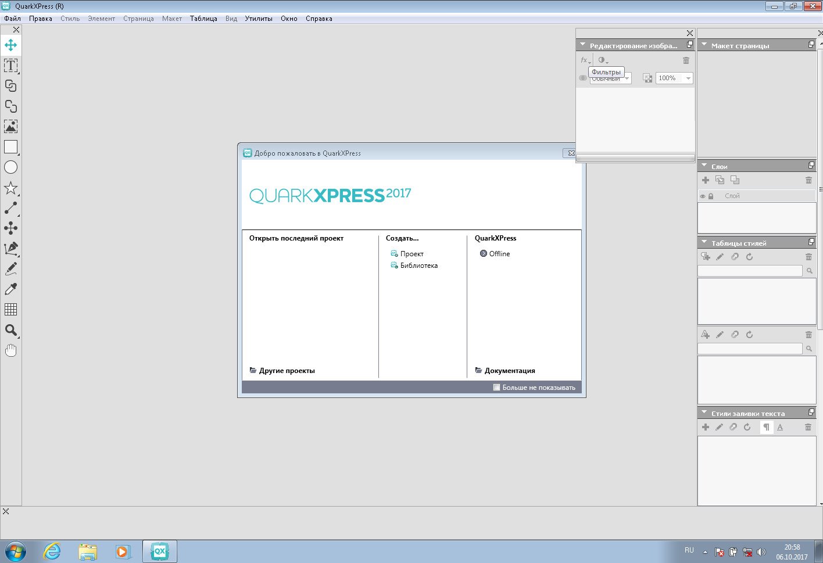Click 'Проект' under Создать
The height and width of the screenshot is (563, 823).
coord(412,254)
